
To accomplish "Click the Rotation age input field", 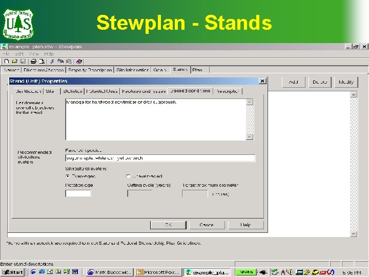I will (78, 193).
